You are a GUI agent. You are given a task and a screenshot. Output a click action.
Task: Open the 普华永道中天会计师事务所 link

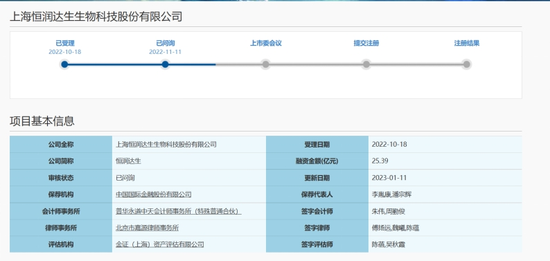point(179,211)
